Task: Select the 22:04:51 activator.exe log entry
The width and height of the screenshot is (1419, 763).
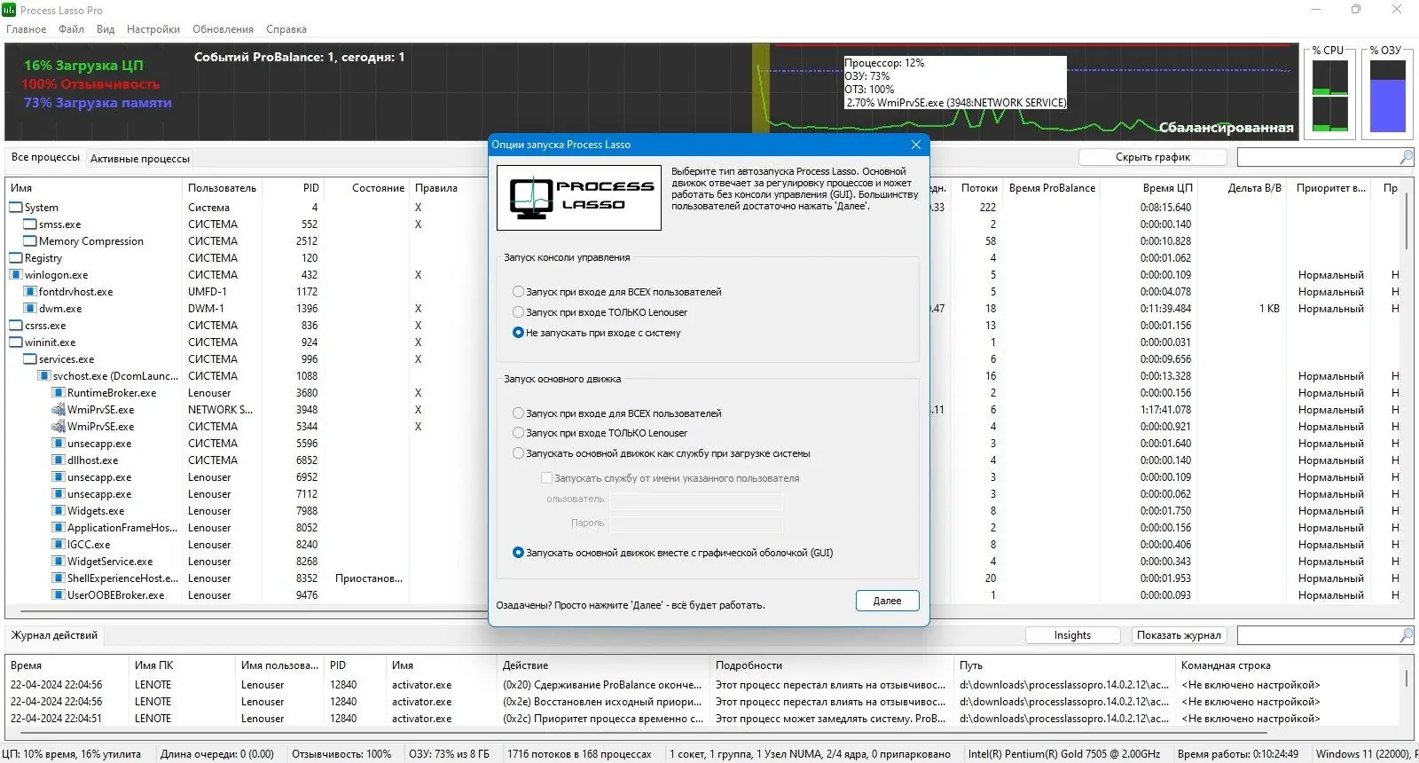Action: [702, 719]
